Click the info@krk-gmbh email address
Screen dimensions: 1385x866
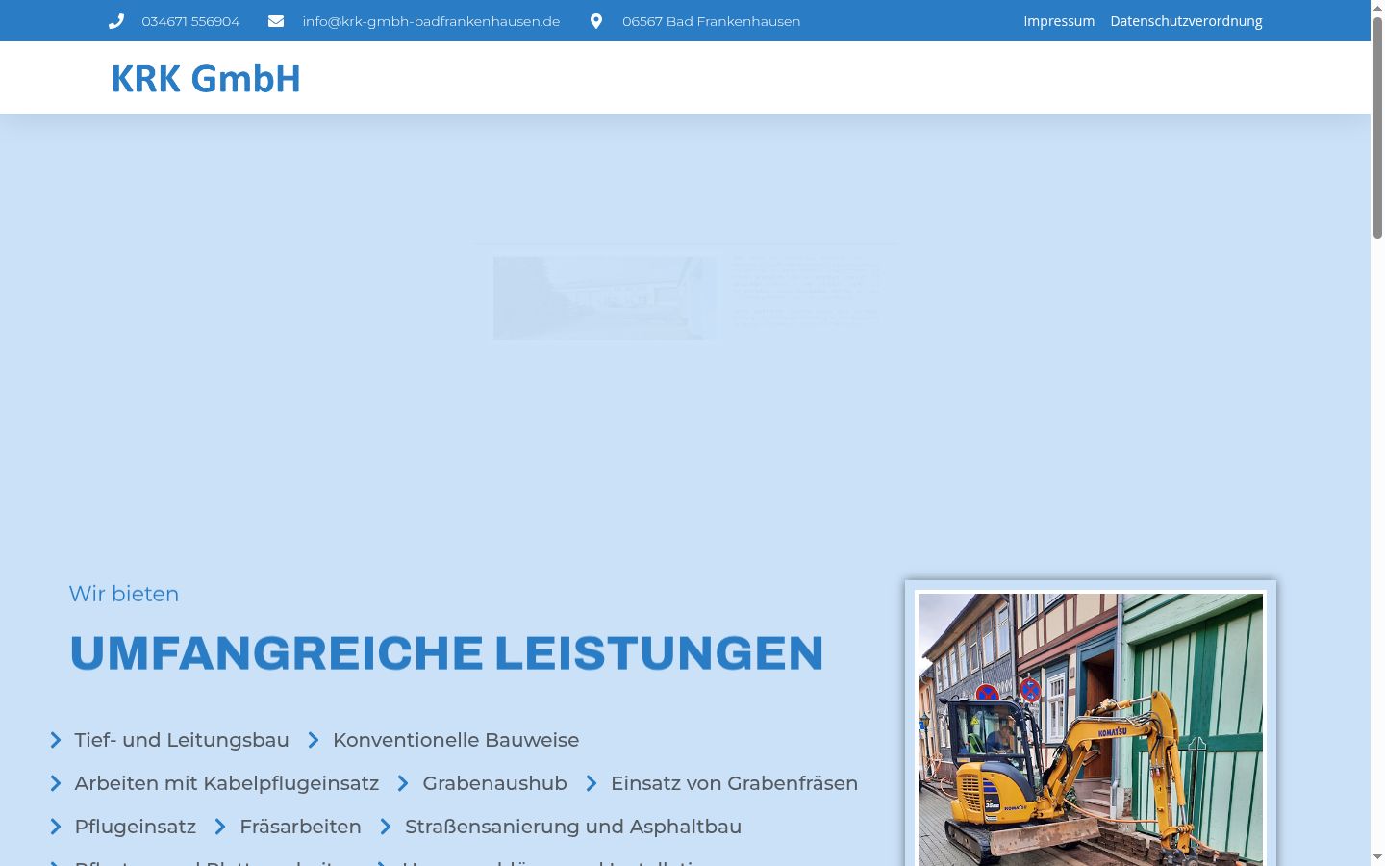(x=431, y=21)
